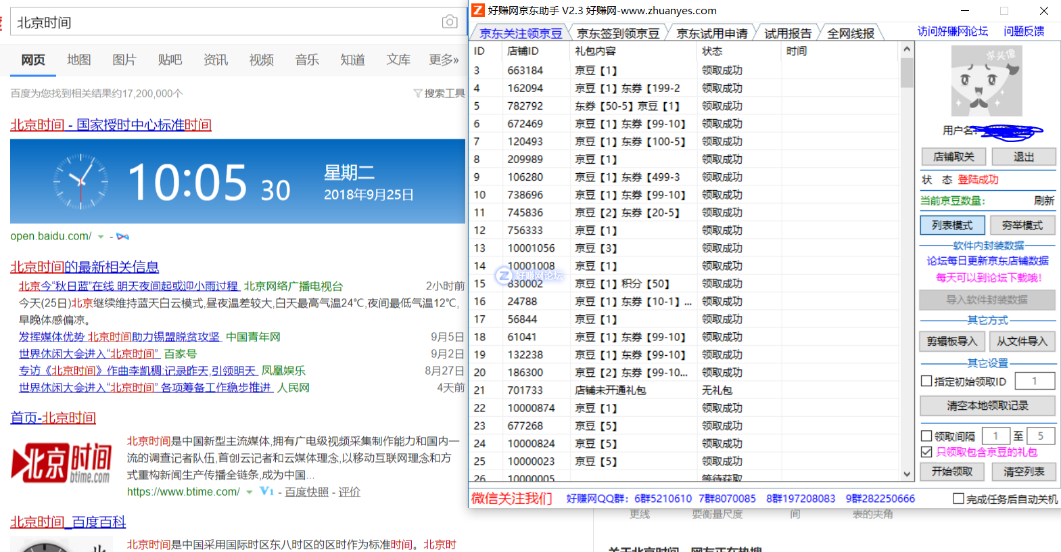
Task: Click the search tools filter icon
Action: coord(418,93)
